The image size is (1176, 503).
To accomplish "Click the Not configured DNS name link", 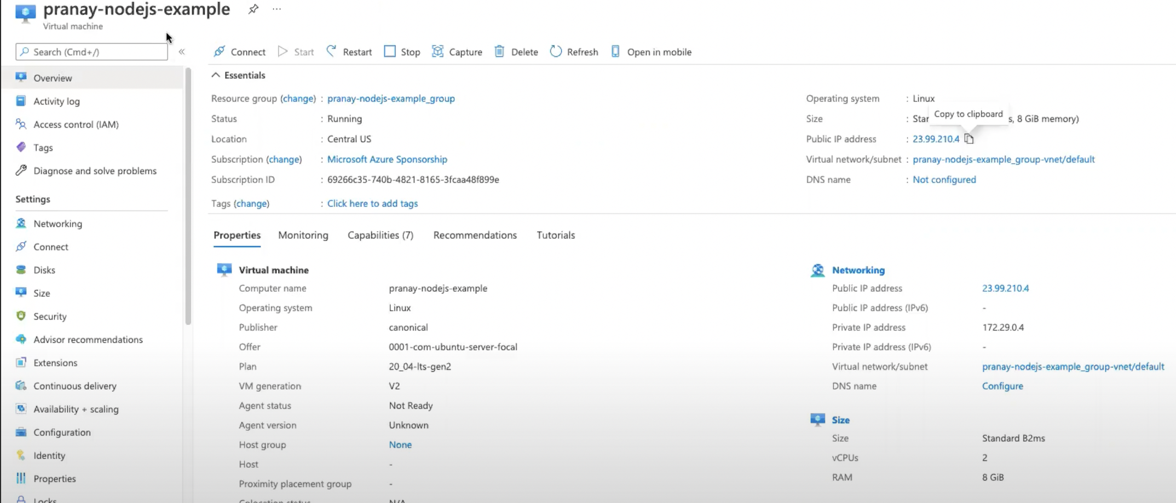I will point(944,179).
